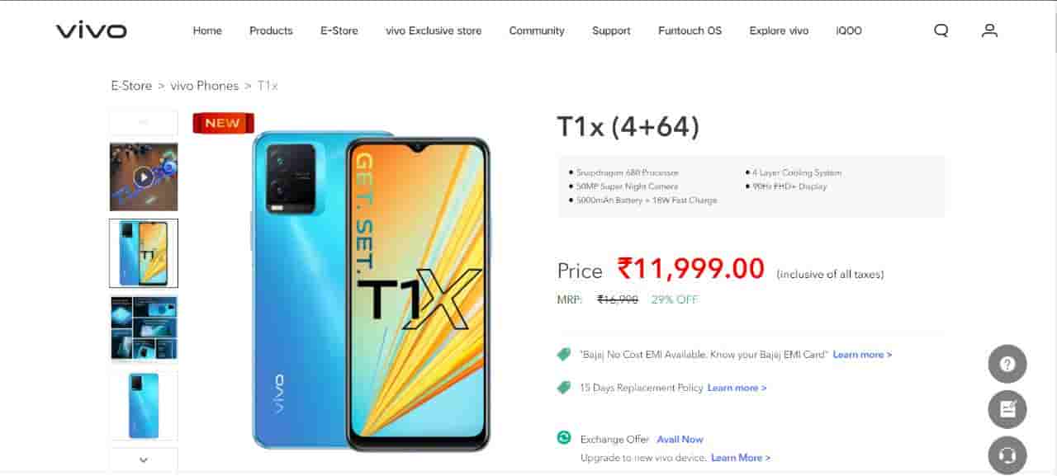Play the product video thumbnail
Image resolution: width=1057 pixels, height=476 pixels.
pyautogui.click(x=144, y=177)
